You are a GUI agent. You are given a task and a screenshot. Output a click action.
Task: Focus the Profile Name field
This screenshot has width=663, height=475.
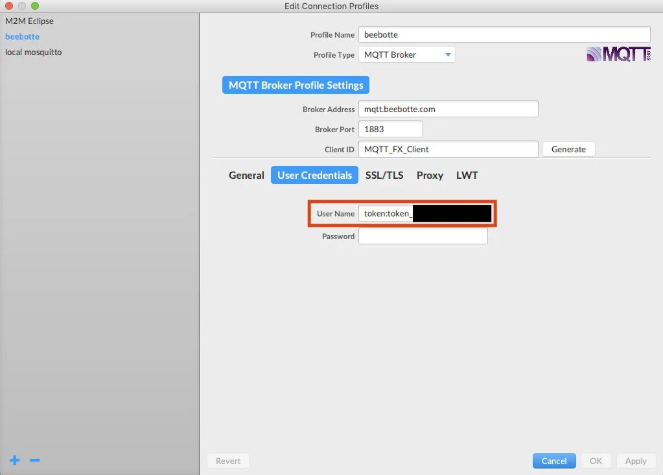click(x=504, y=34)
